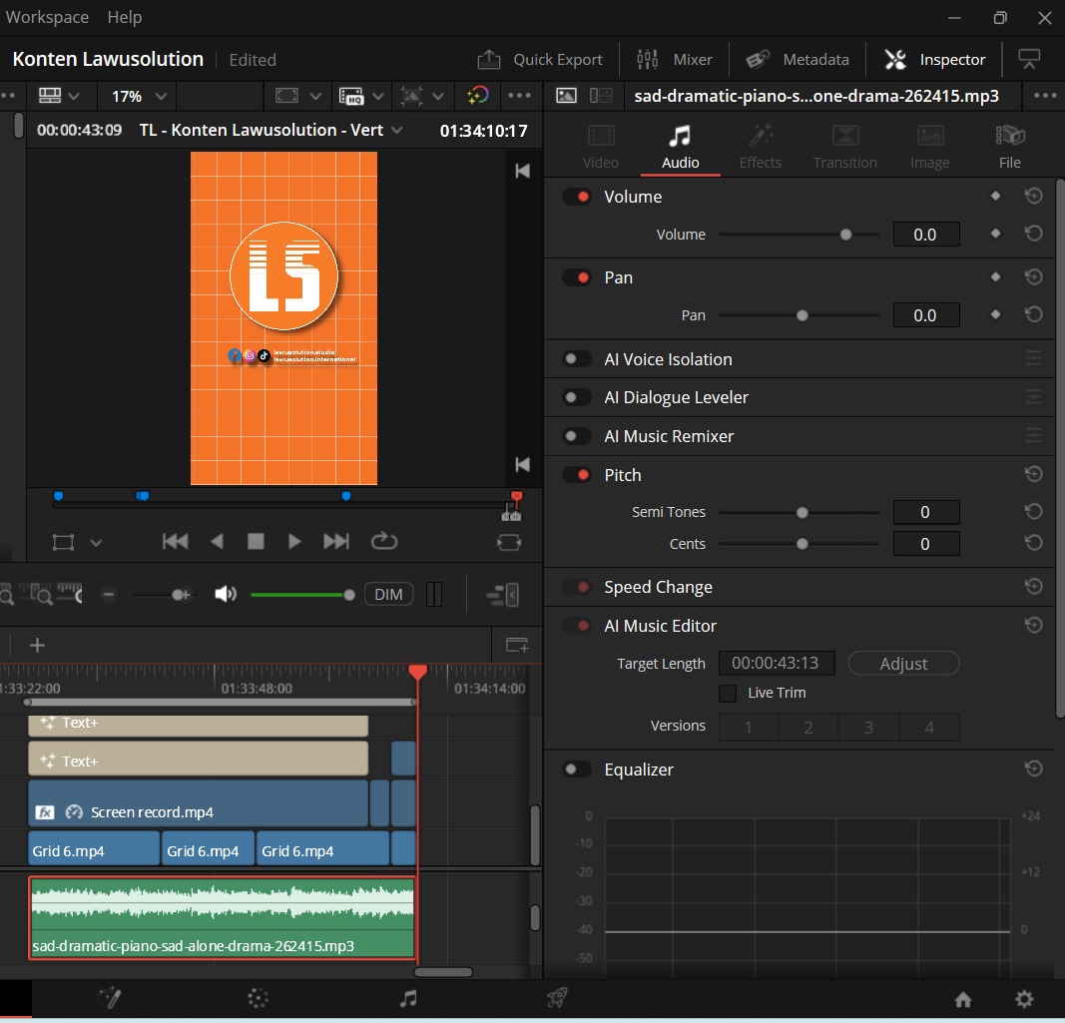Viewport: 1065px width, 1023px height.
Task: Click the monitor volume green slider
Action: point(302,595)
